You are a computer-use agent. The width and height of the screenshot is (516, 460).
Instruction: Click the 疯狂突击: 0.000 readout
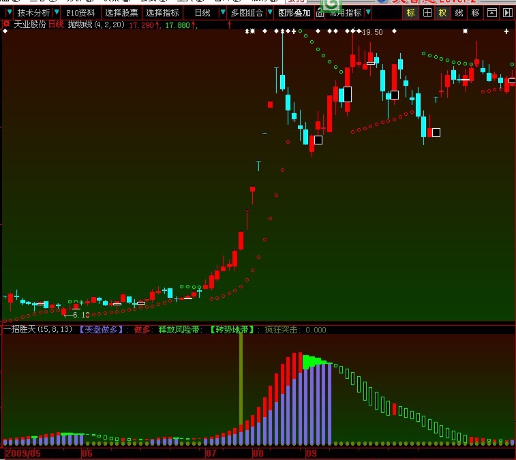pyautogui.click(x=295, y=329)
